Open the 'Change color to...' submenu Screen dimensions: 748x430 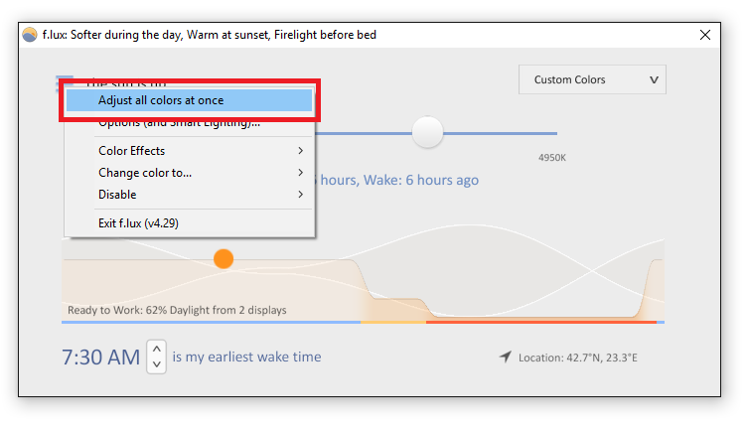point(190,173)
